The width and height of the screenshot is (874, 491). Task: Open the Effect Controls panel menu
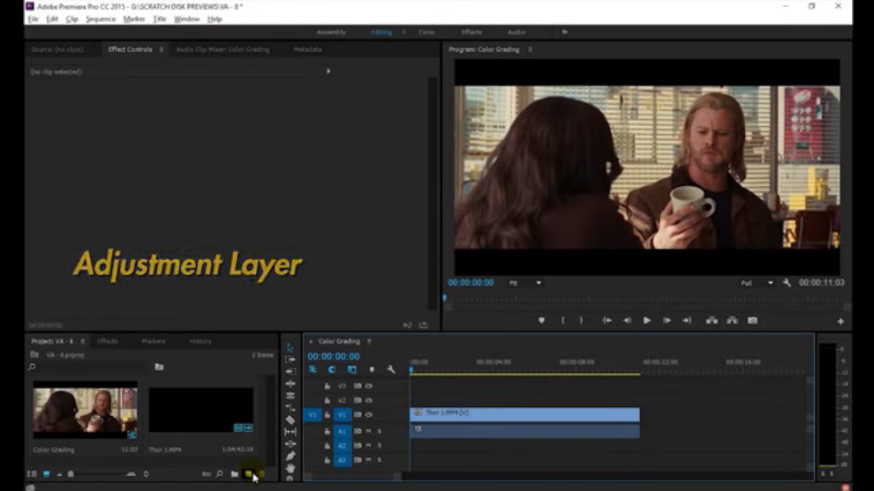(x=162, y=49)
